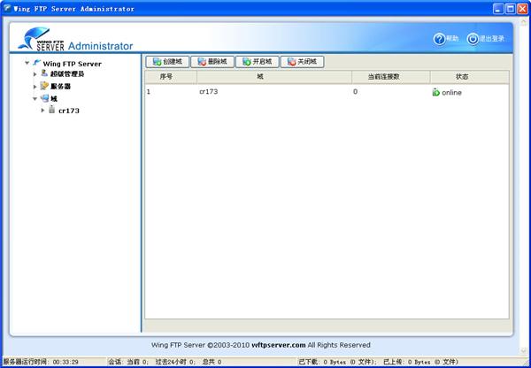Sort by the 域 column header
The width and height of the screenshot is (531, 368).
[274, 77]
